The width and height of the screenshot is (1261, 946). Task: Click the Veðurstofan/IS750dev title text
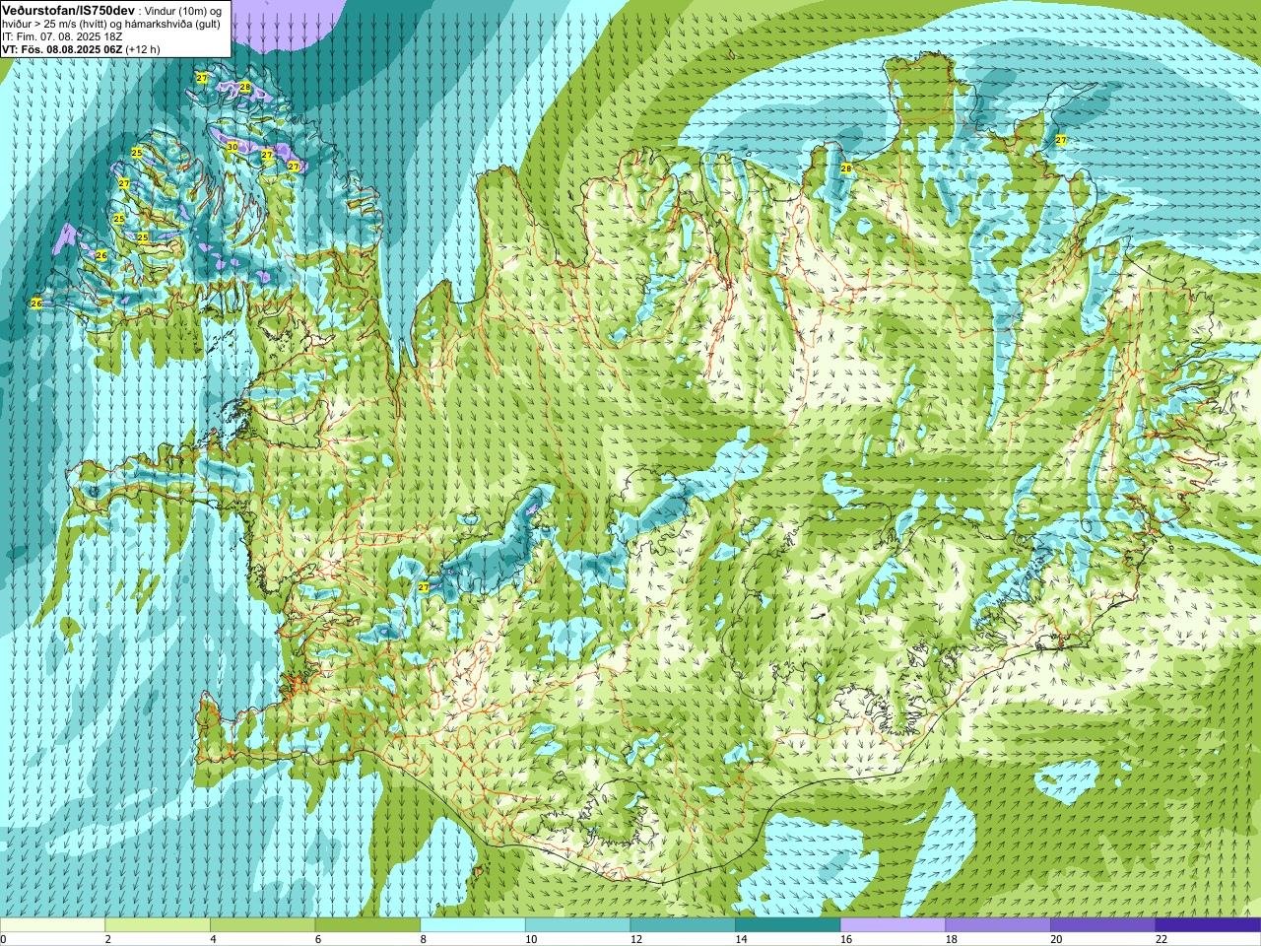69,10
